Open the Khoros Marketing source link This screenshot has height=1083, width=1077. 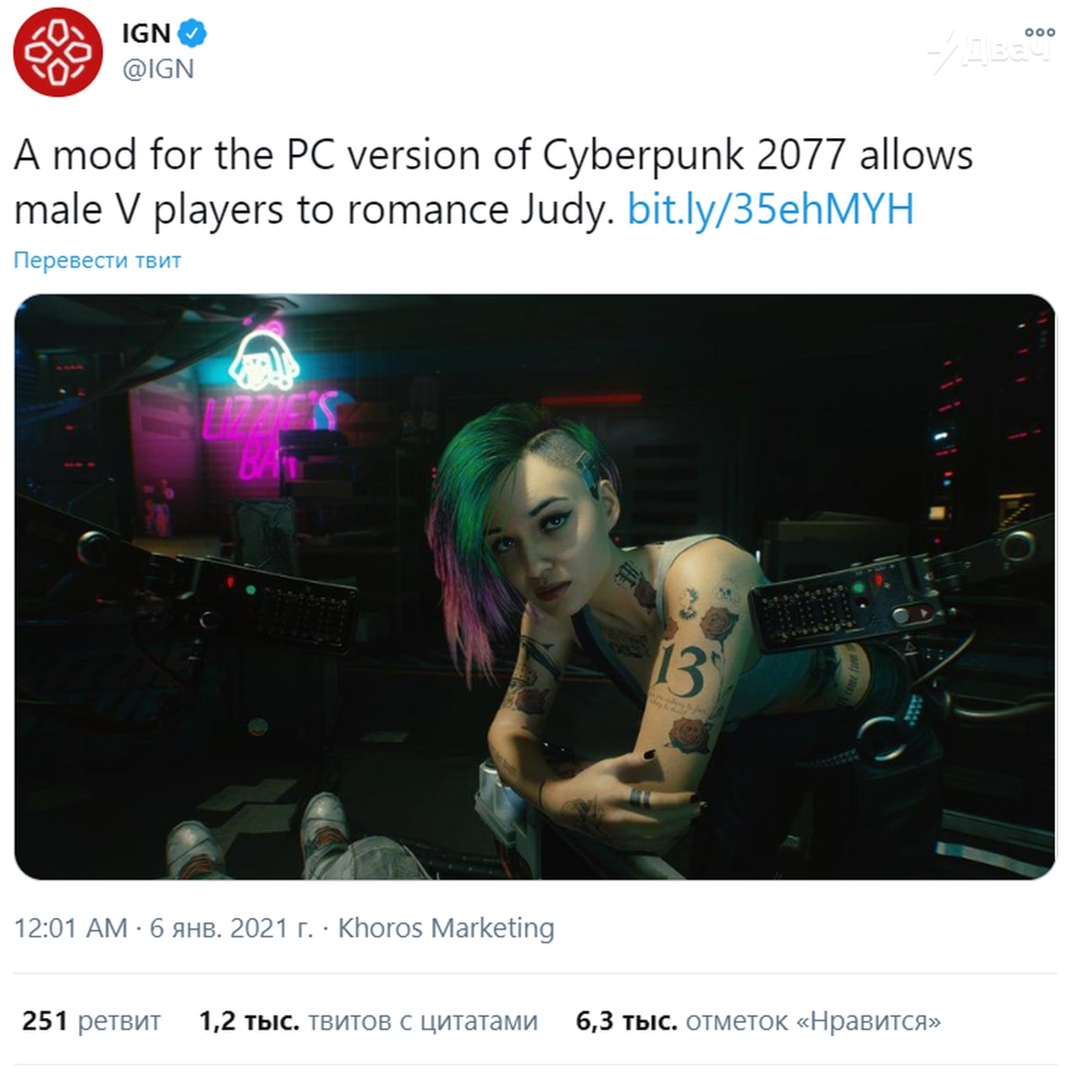[x=446, y=928]
